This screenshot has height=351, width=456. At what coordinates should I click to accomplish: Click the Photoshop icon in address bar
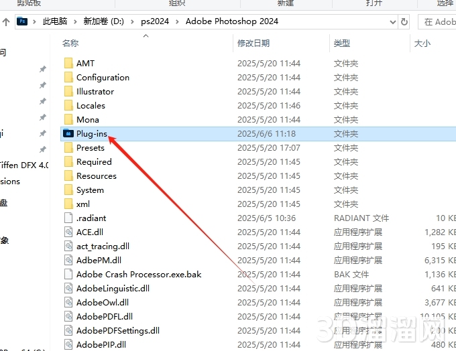[22, 21]
